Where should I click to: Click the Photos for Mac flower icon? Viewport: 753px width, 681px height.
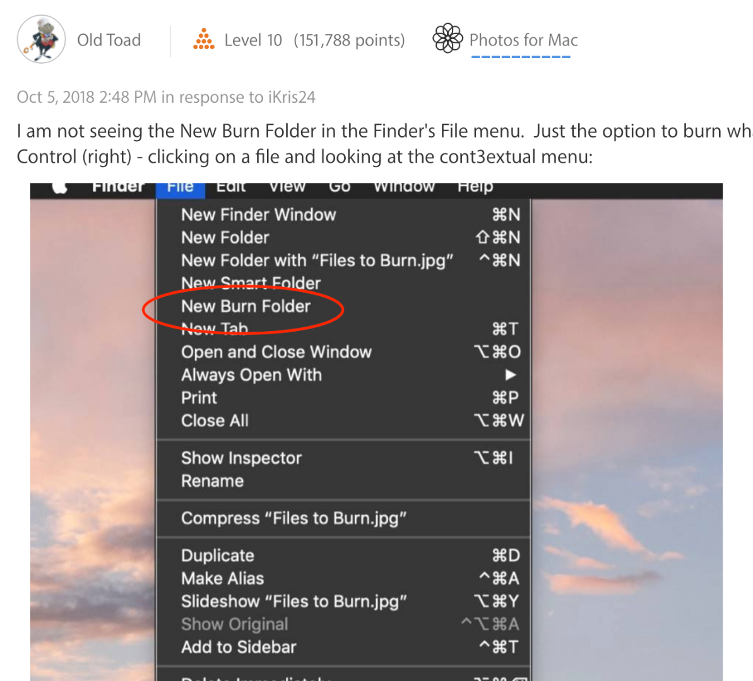pos(448,38)
